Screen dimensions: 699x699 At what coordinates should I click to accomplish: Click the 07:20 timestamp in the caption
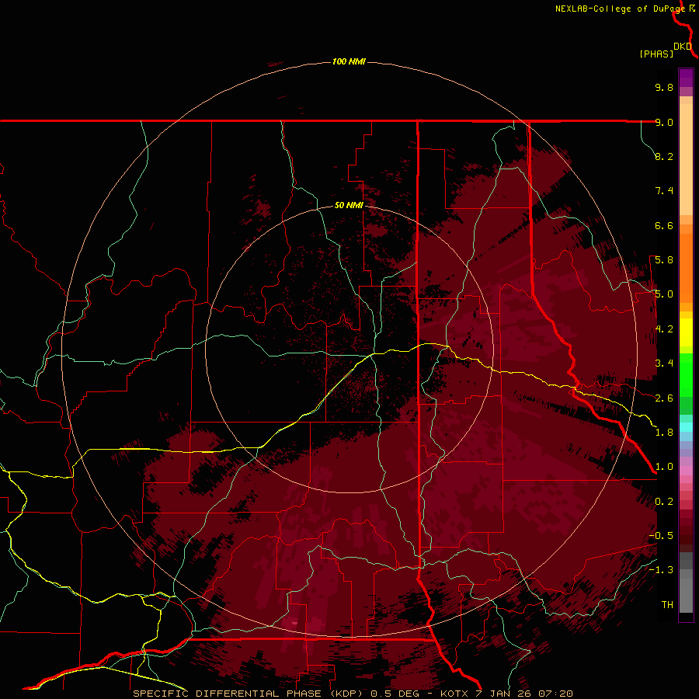pos(555,694)
